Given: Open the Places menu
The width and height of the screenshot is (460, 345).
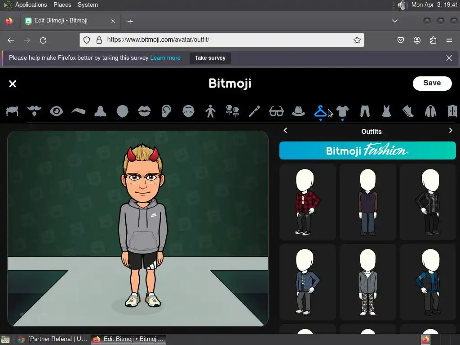Looking at the screenshot, I should pyautogui.click(x=62, y=4).
